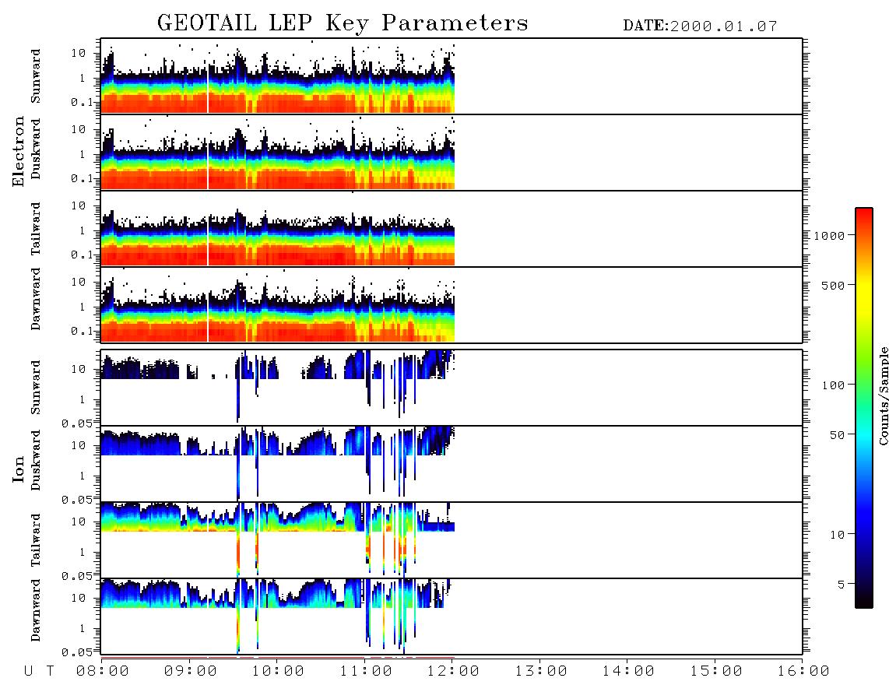Click the vertical Electron group label
Viewport: 889px width, 685px height.
[x=18, y=152]
